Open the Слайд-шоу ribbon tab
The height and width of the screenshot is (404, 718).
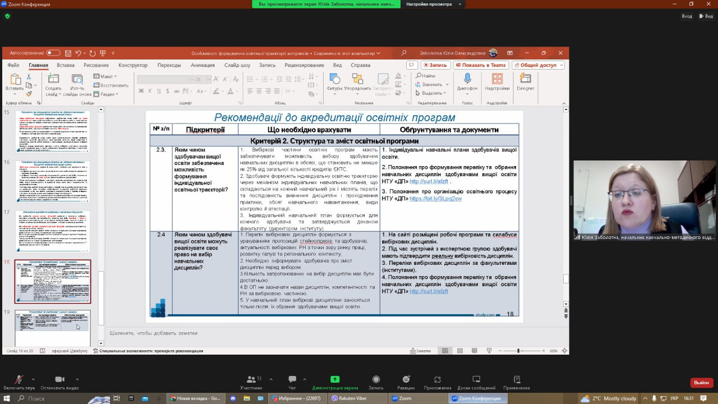pos(237,65)
